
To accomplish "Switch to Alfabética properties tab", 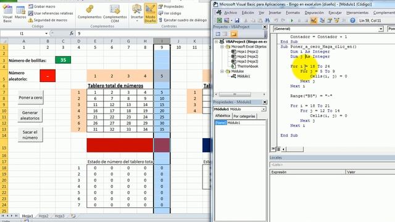I will coord(222,116).
